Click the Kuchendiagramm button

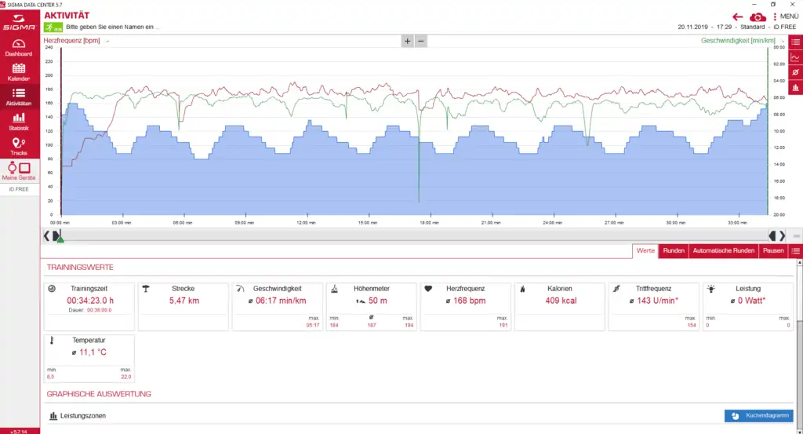(x=758, y=416)
